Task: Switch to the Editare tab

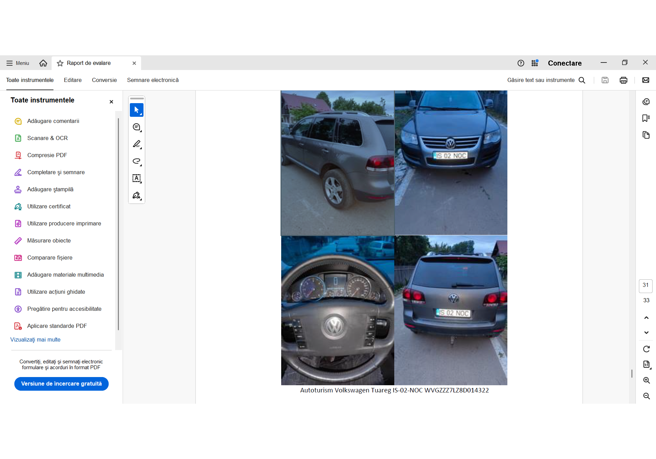Action: (x=72, y=80)
